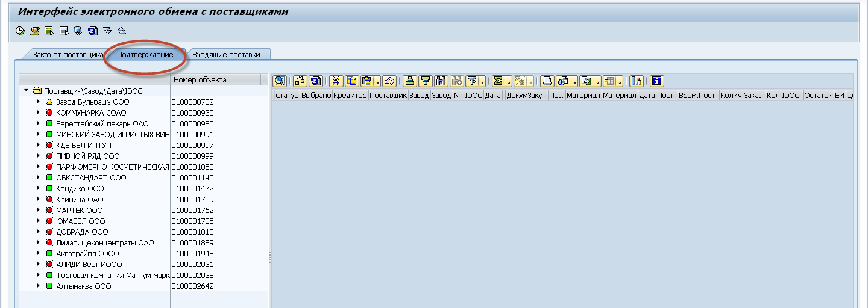Expand the Берестейский пекарь ОАО node
This screenshot has width=868, height=308.
pos(39,123)
